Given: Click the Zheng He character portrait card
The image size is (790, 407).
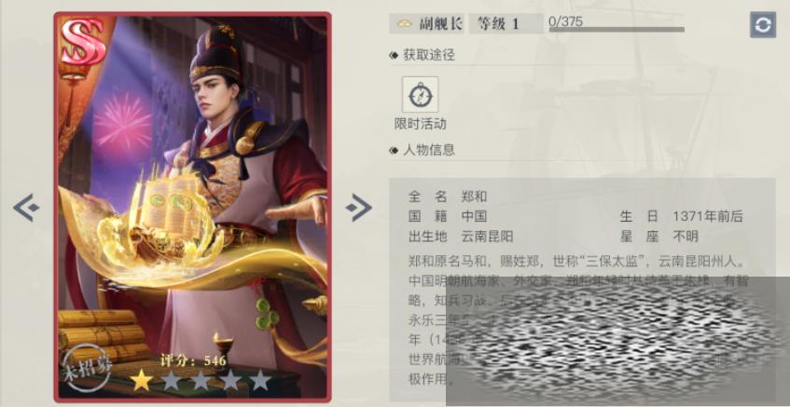Looking at the screenshot, I should pos(192,207).
